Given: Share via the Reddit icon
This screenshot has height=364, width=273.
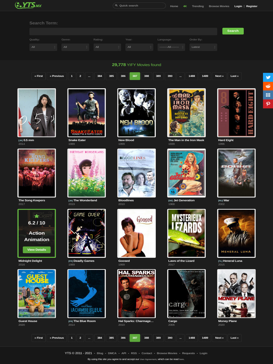Looking at the screenshot, I should (268, 86).
